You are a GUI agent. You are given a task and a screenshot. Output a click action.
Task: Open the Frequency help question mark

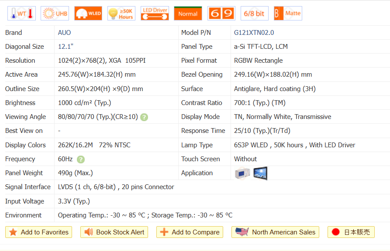pyautogui.click(x=81, y=159)
